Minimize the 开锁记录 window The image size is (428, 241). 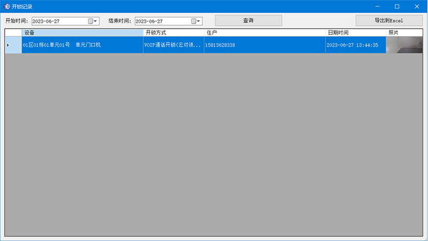377,6
